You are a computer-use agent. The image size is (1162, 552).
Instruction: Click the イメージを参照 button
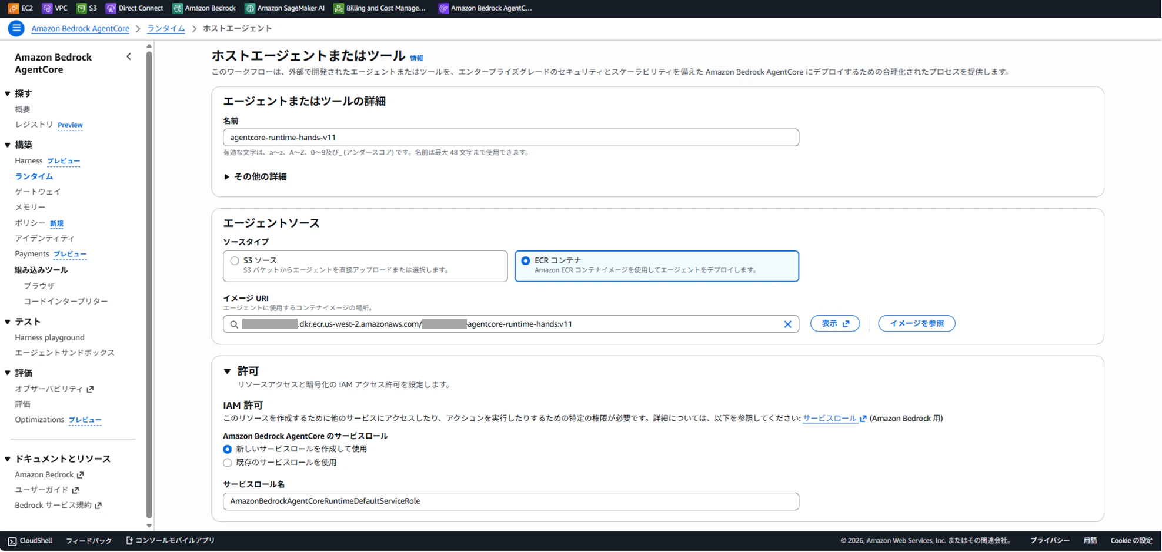click(917, 324)
